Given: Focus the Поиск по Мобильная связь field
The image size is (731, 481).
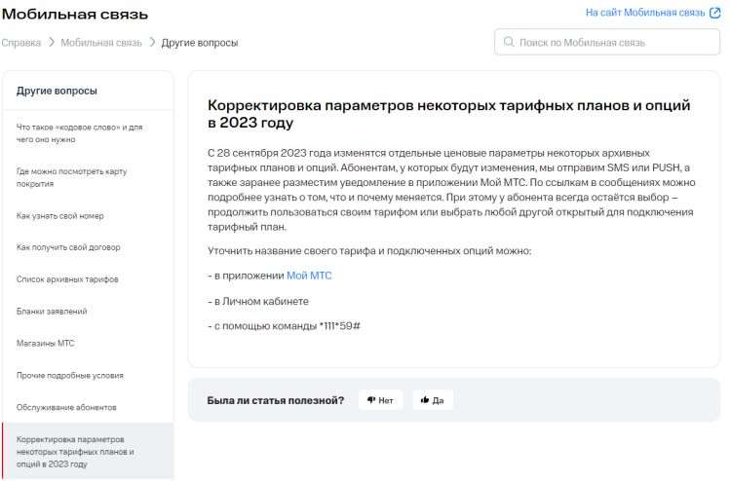Looking at the screenshot, I should pos(614,43).
